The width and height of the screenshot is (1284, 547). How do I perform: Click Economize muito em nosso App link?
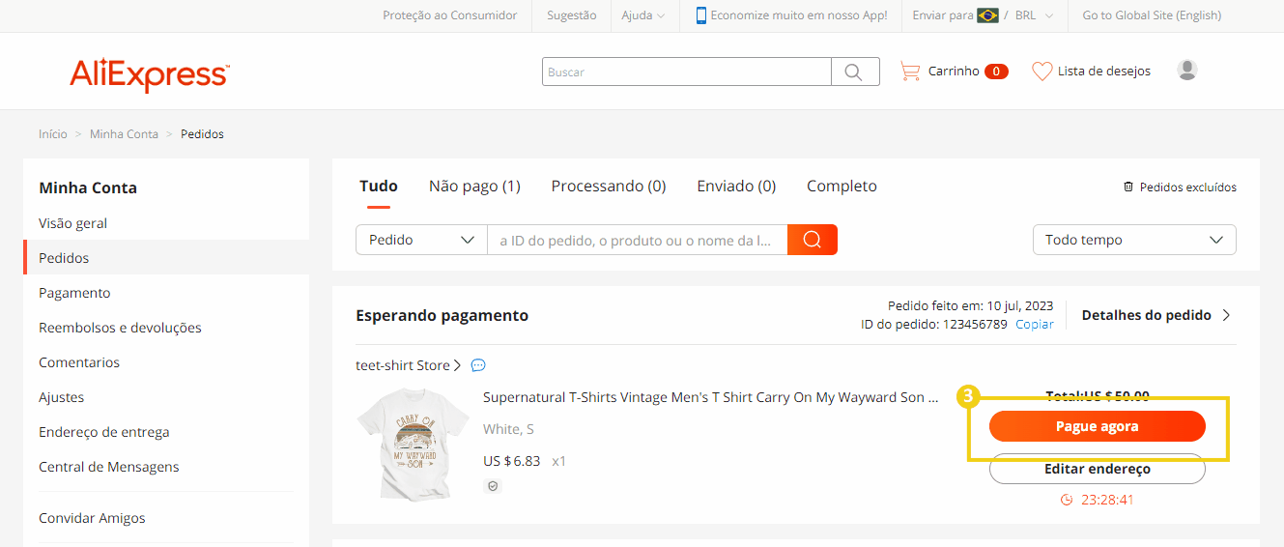point(799,15)
